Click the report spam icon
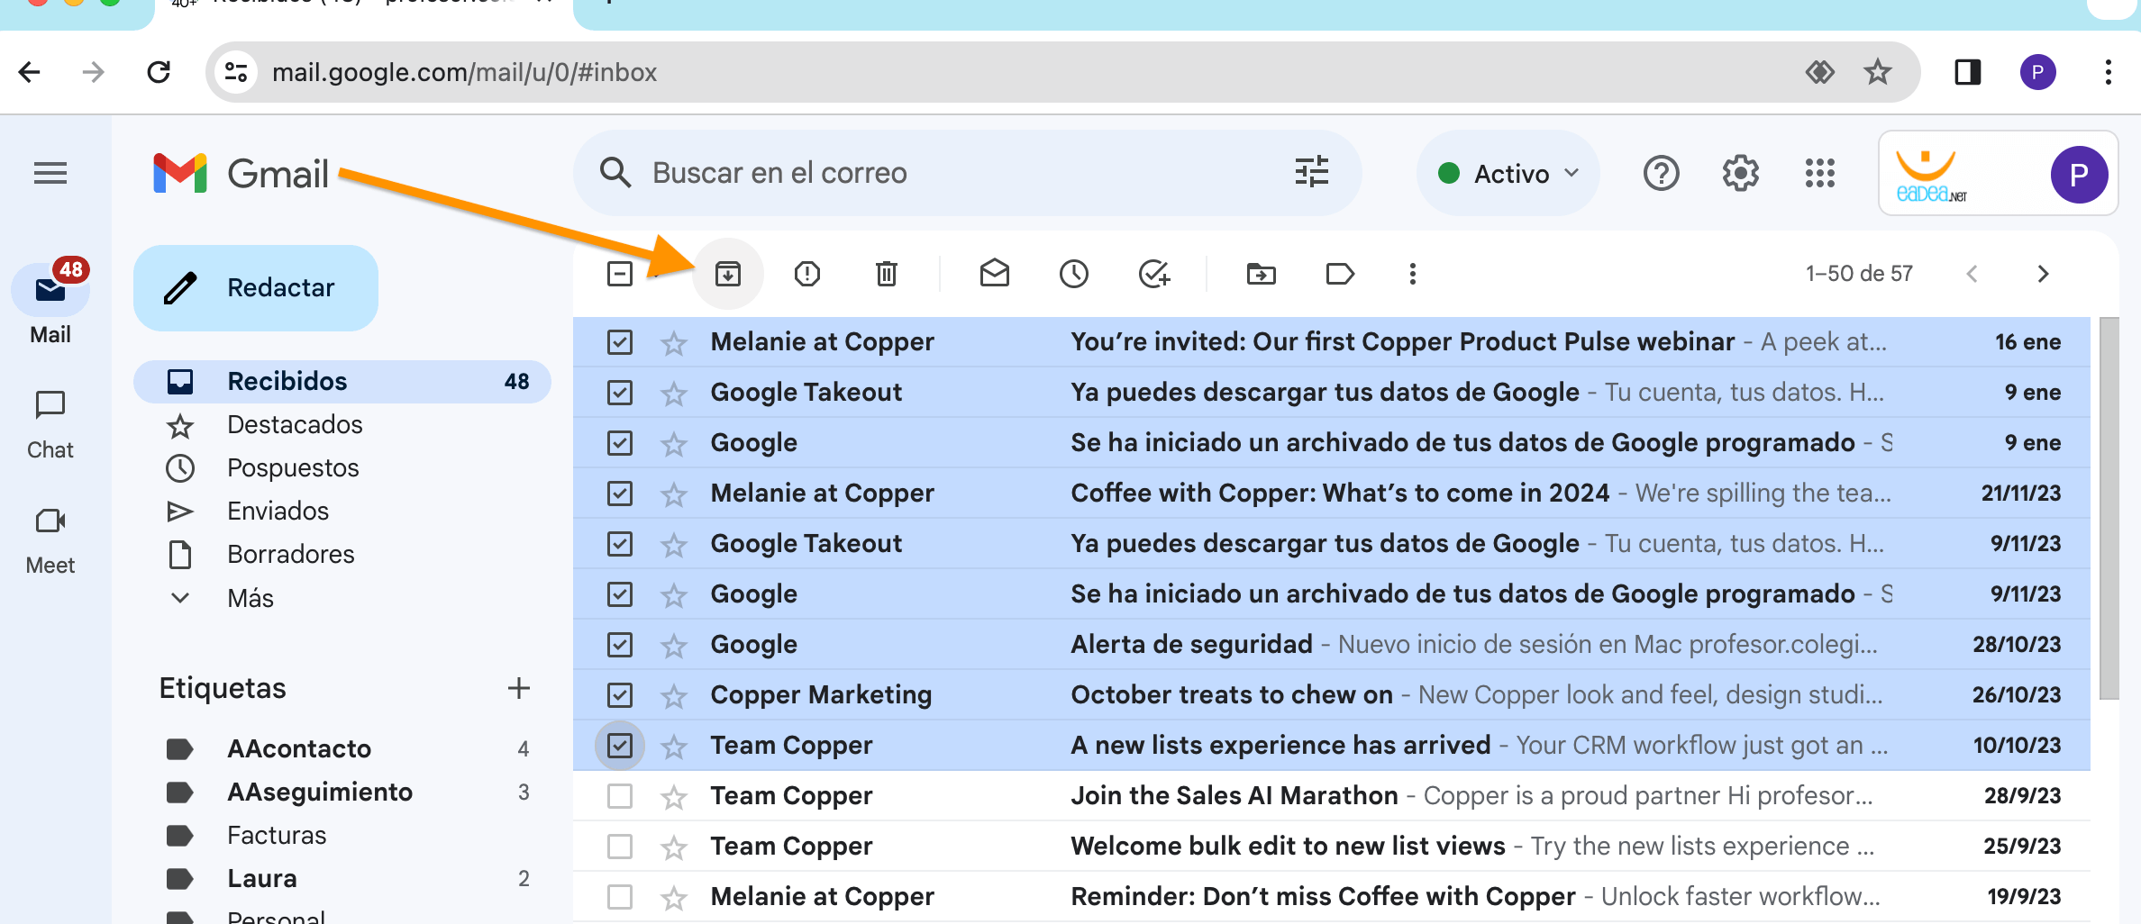This screenshot has width=2141, height=924. [x=806, y=274]
